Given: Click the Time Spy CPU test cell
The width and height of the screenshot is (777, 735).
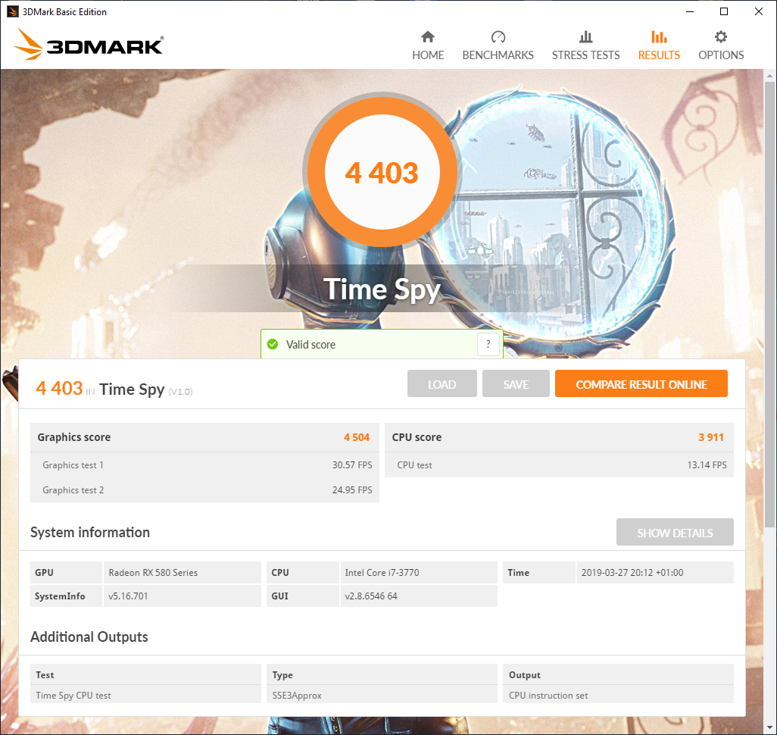Looking at the screenshot, I should click(x=145, y=696).
